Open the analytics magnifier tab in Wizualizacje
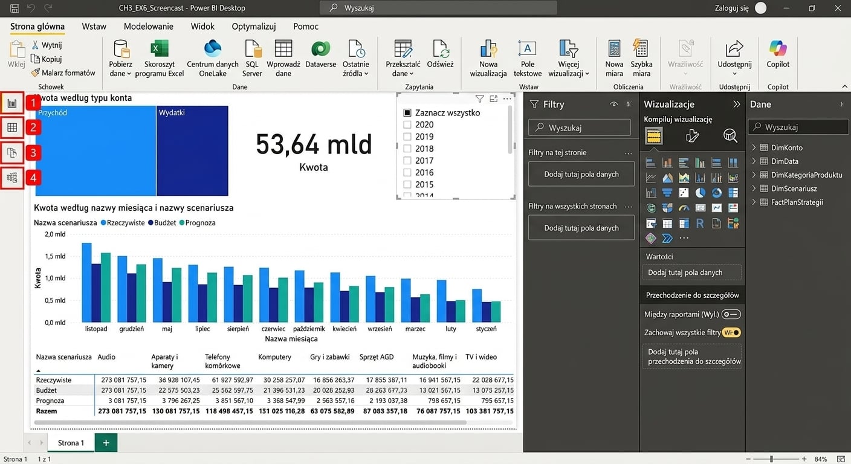 730,136
